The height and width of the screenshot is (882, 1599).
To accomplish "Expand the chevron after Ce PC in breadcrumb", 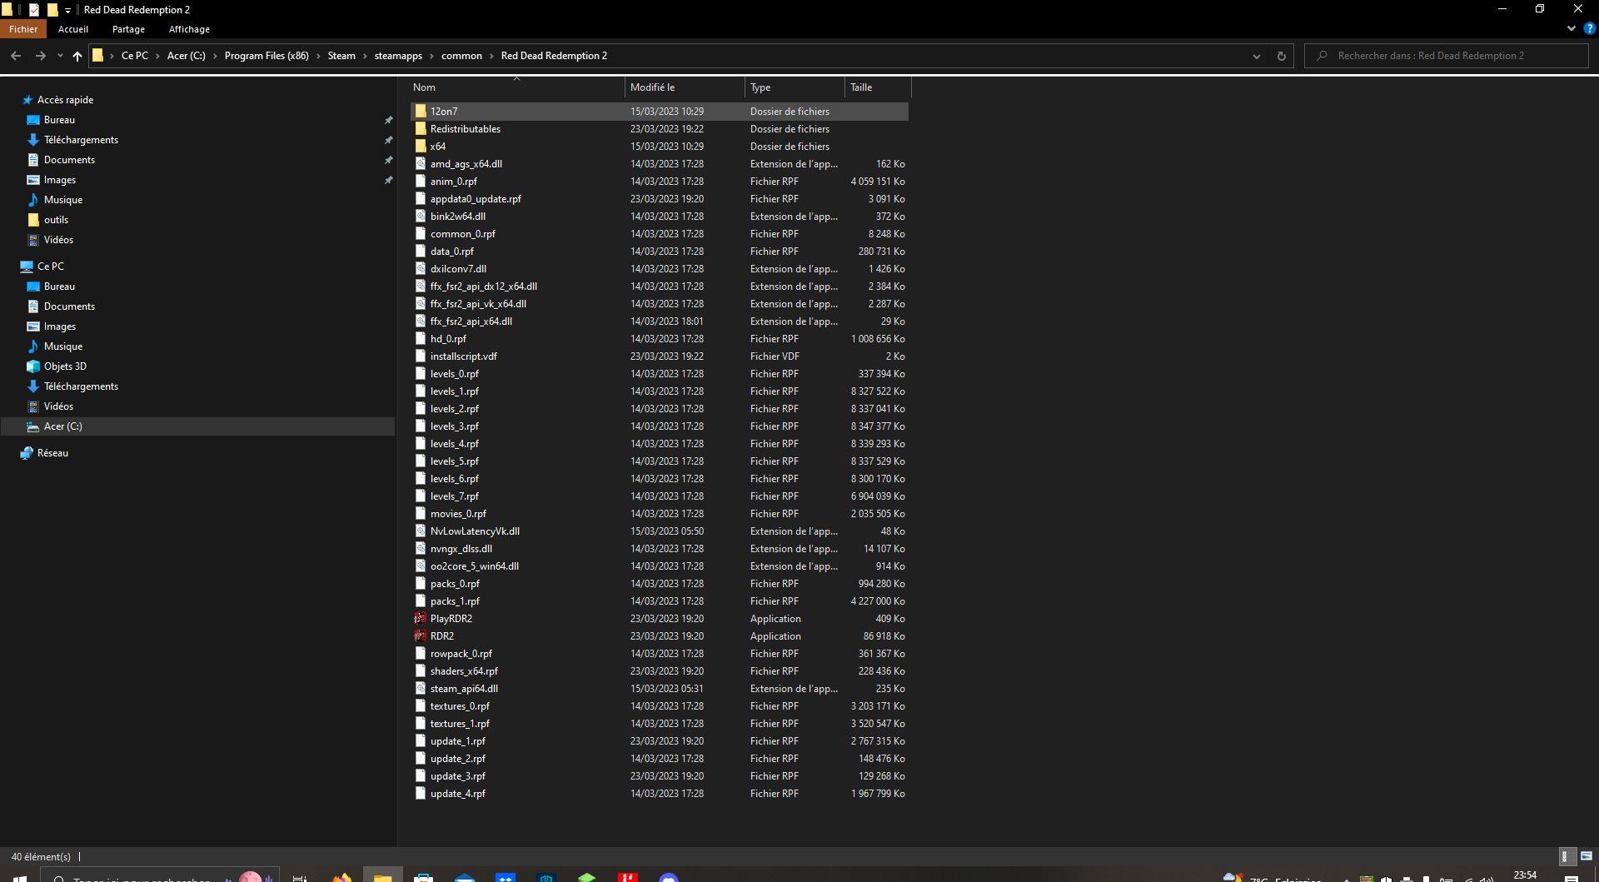I will (157, 56).
